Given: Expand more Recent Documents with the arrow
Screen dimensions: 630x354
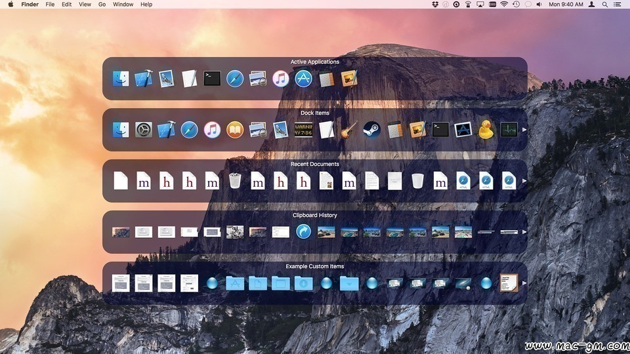Looking at the screenshot, I should pos(524,181).
